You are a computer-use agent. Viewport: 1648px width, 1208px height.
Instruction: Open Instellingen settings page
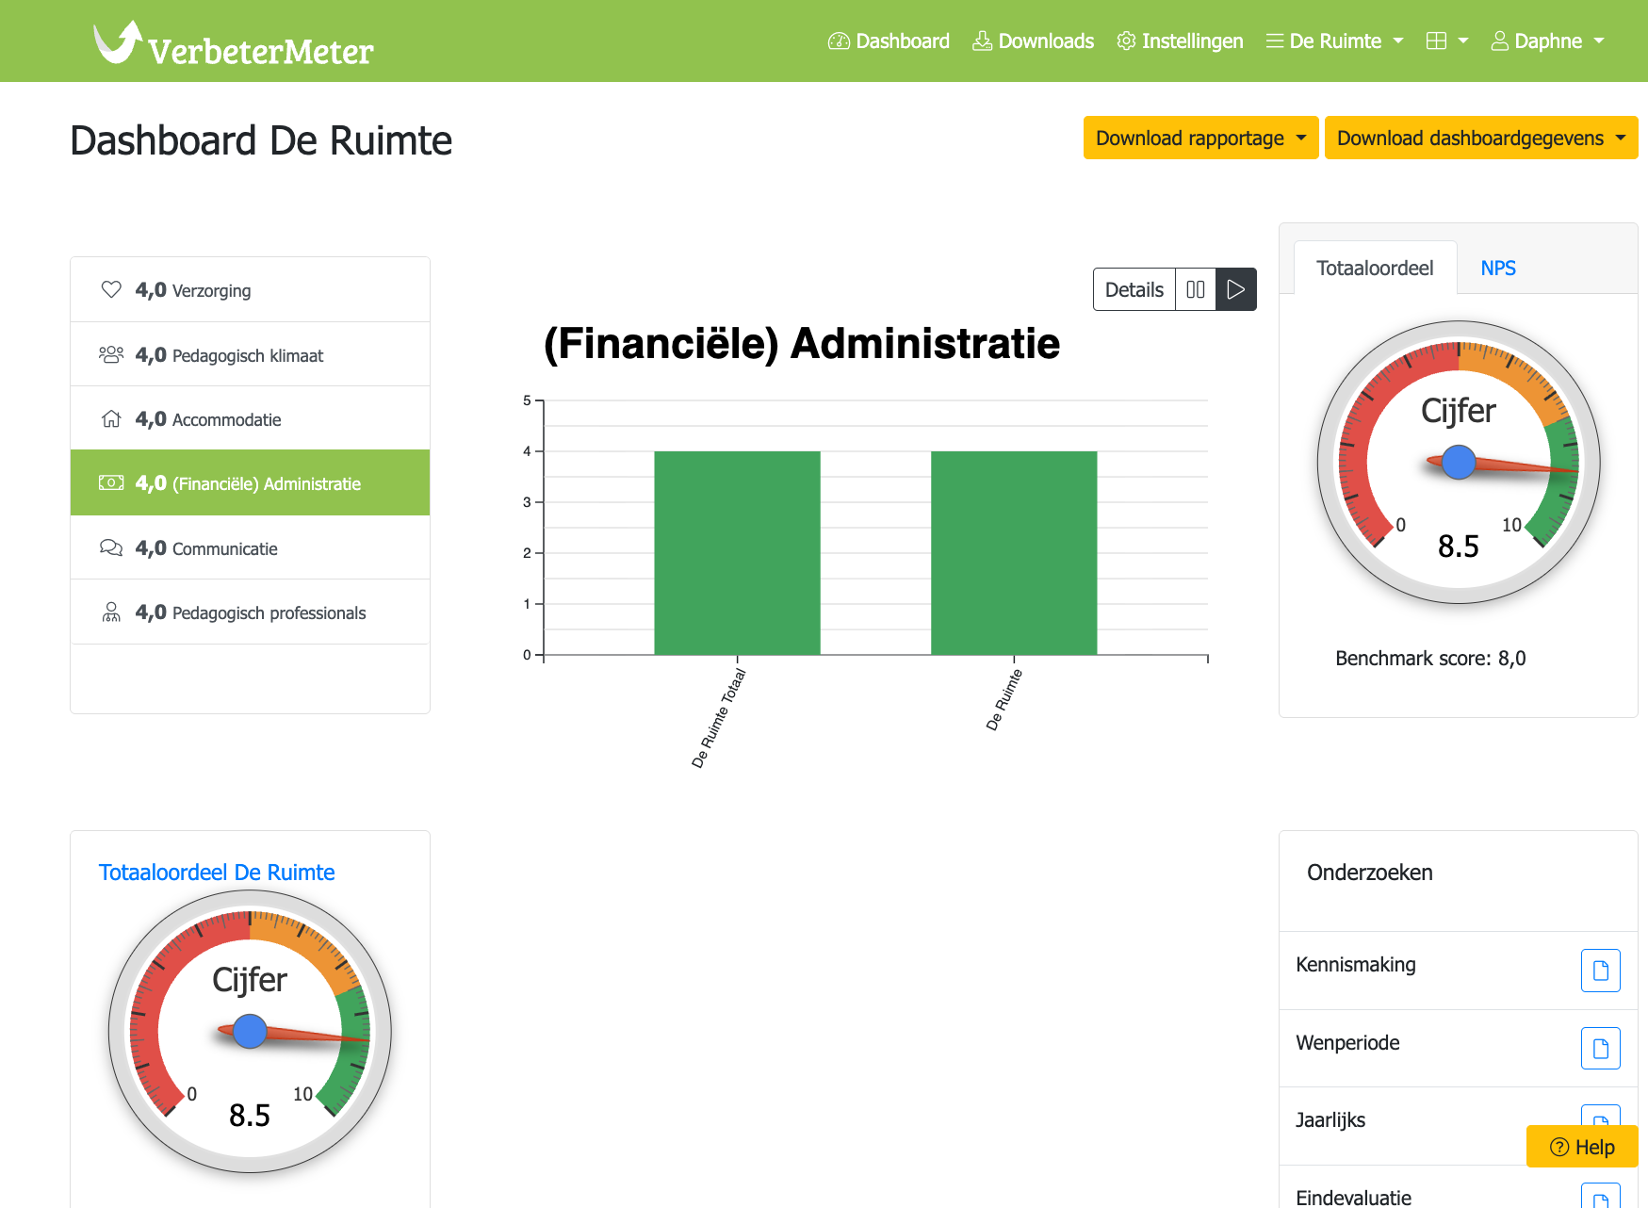tap(1180, 41)
